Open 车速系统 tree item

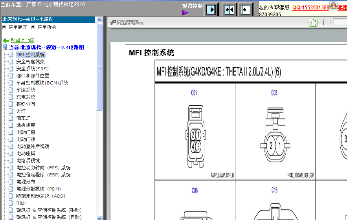click(x=26, y=90)
